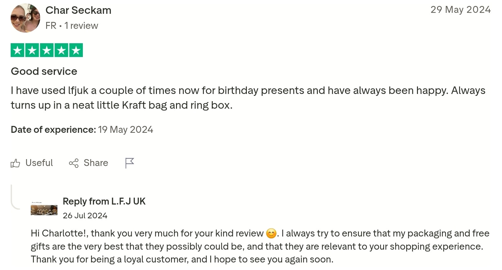Viewport: 502px width, 270px height.
Task: Click the fourth green rating star
Action: click(x=61, y=50)
